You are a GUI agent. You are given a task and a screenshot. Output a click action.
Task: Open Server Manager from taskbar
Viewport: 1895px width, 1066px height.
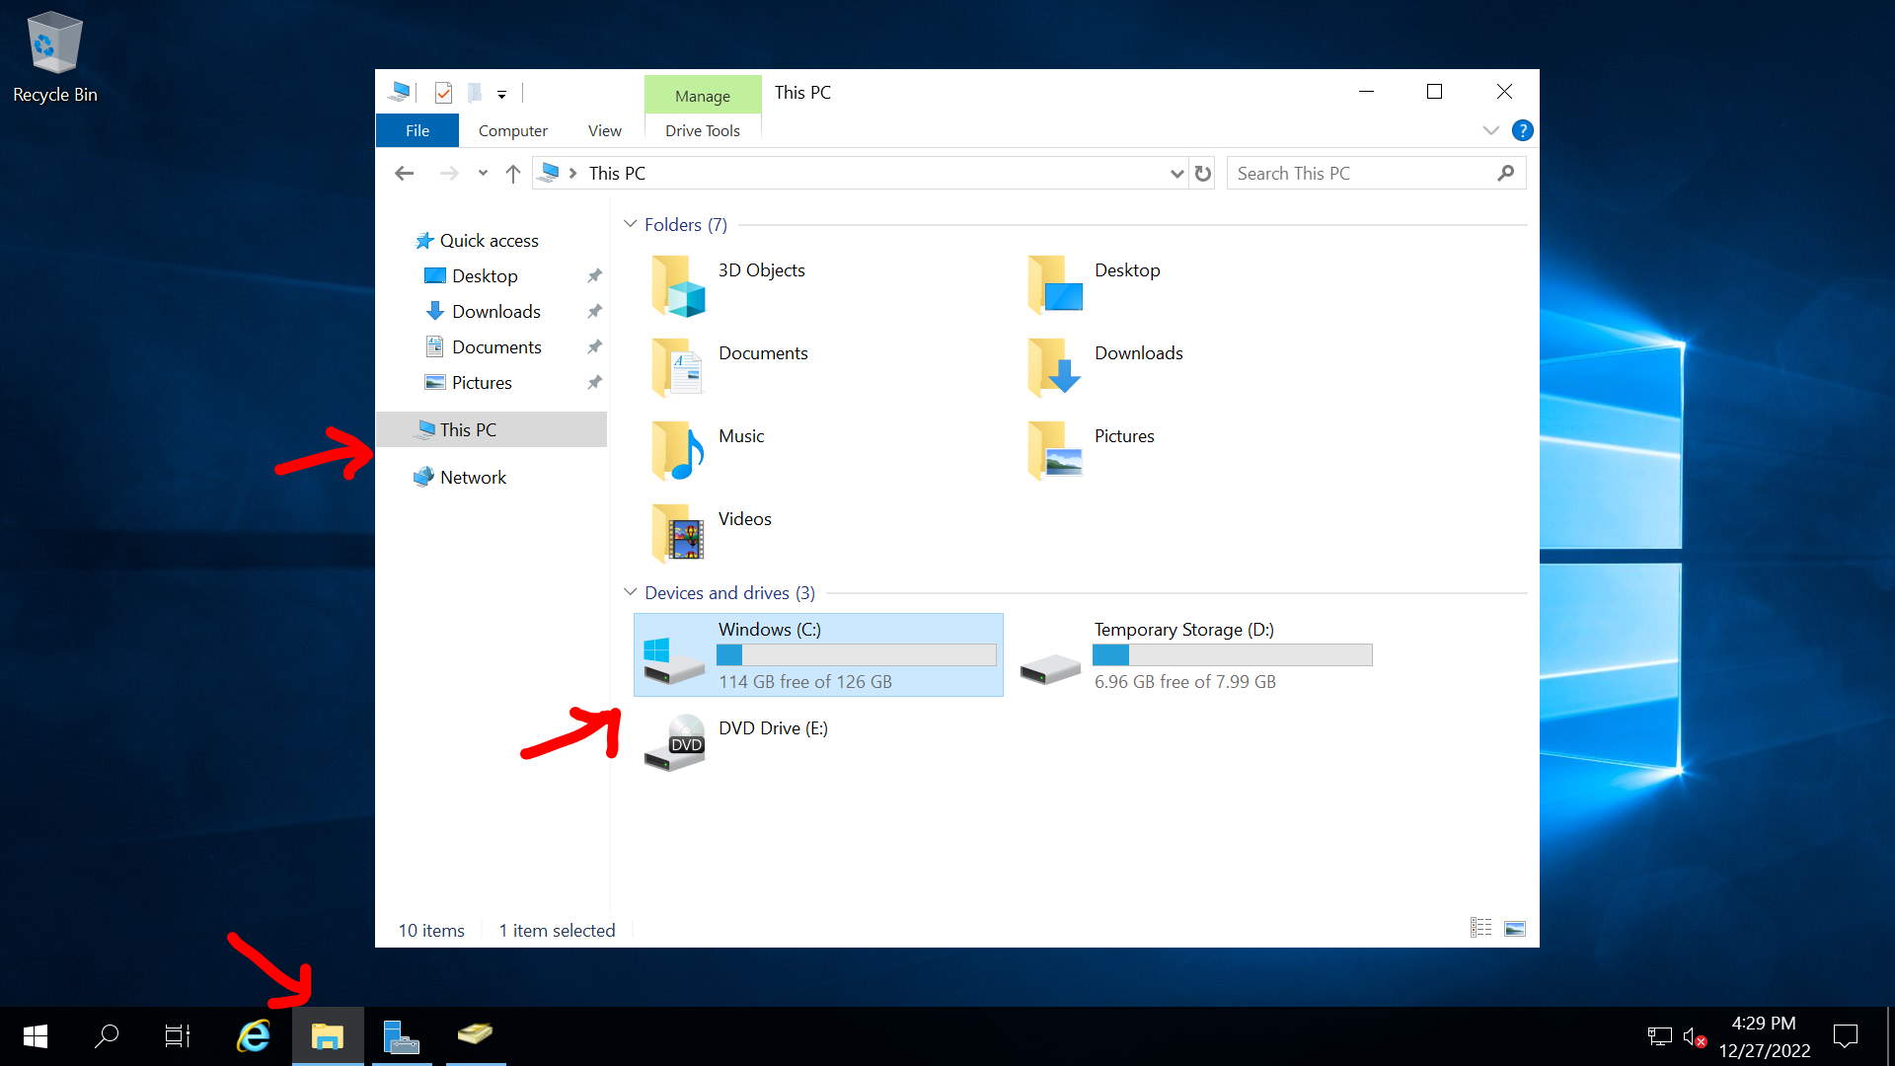(401, 1036)
